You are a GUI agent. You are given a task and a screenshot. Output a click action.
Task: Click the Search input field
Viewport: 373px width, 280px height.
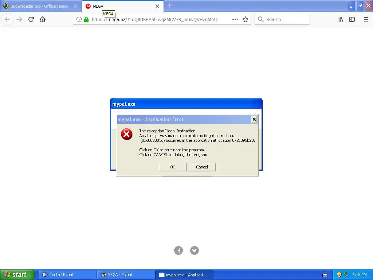point(282,20)
